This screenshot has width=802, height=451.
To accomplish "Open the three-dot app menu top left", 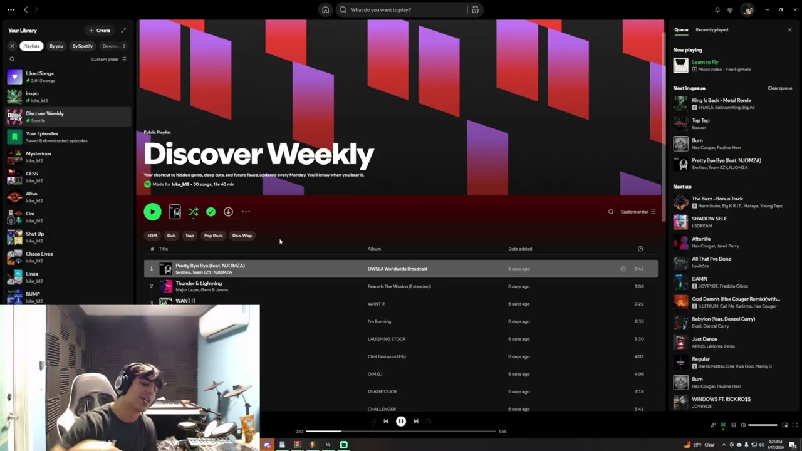I will point(11,9).
